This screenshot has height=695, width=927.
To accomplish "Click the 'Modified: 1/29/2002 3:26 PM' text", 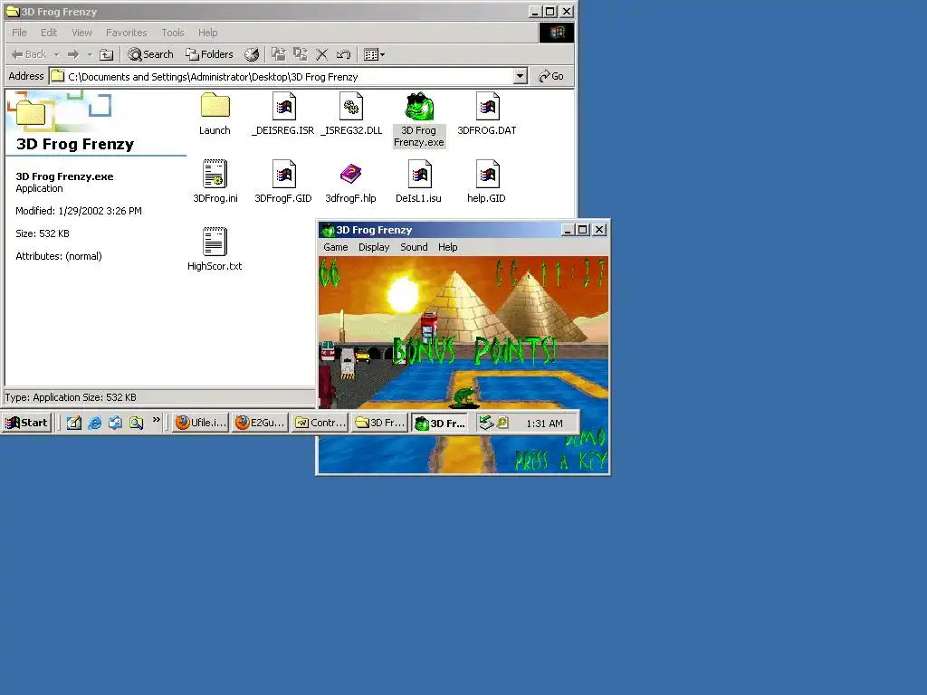I will click(x=79, y=211).
